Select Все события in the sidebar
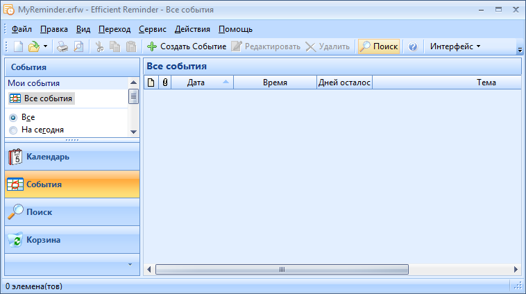The width and height of the screenshot is (526, 294). pos(42,98)
